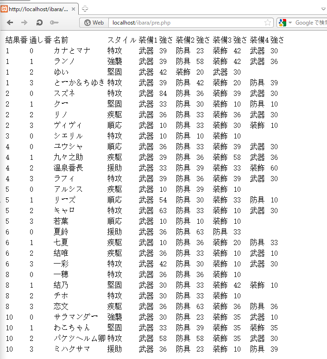The width and height of the screenshot is (327, 359).
Task: Click the name サラマンダー
Action: [x=76, y=317]
